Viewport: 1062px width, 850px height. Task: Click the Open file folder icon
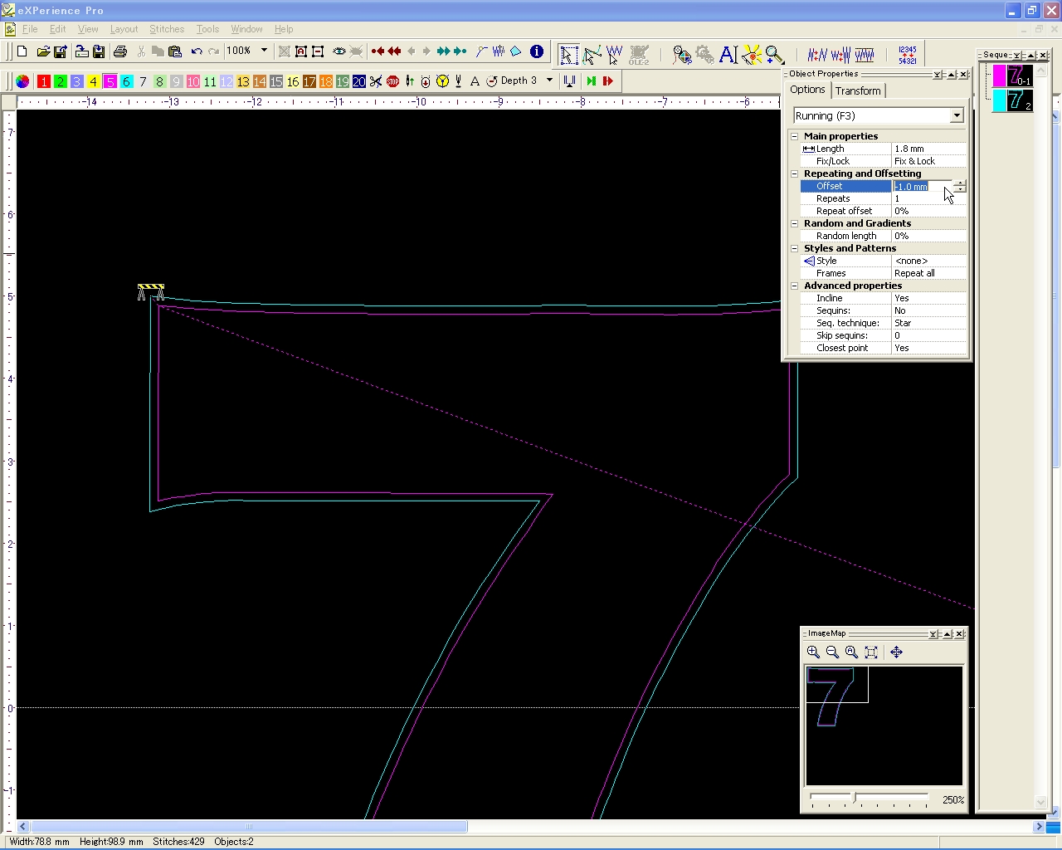43,51
